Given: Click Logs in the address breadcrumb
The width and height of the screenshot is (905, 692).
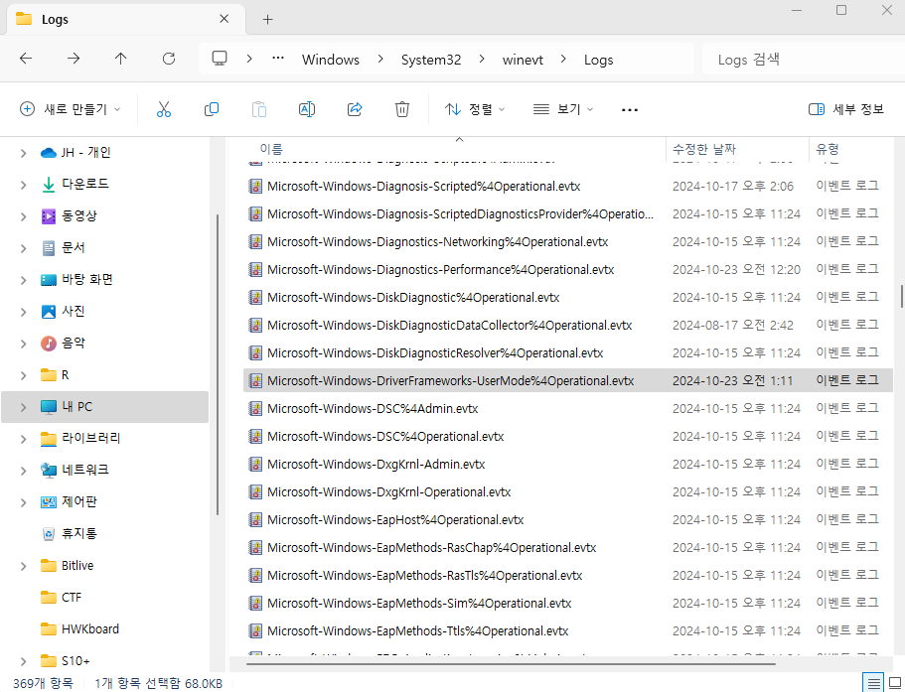Looking at the screenshot, I should coord(598,60).
